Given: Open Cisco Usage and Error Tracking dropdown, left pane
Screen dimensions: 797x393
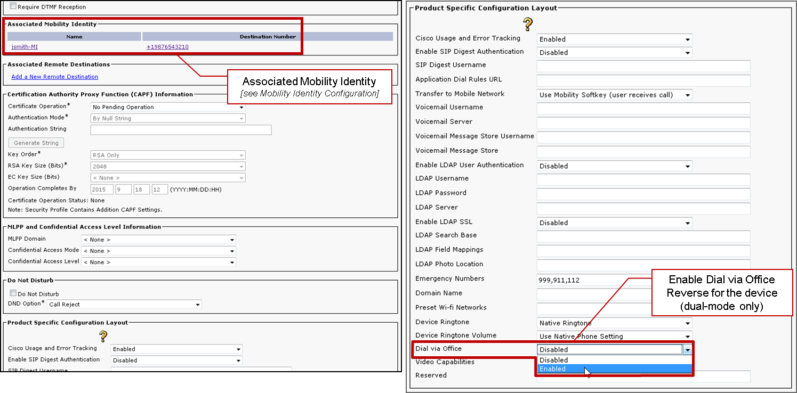Looking at the screenshot, I should (x=176, y=349).
